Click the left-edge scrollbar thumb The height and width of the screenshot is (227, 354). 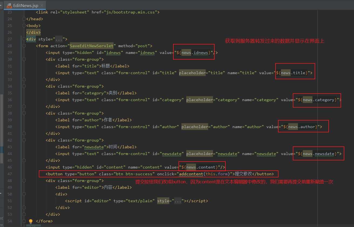(1, 129)
